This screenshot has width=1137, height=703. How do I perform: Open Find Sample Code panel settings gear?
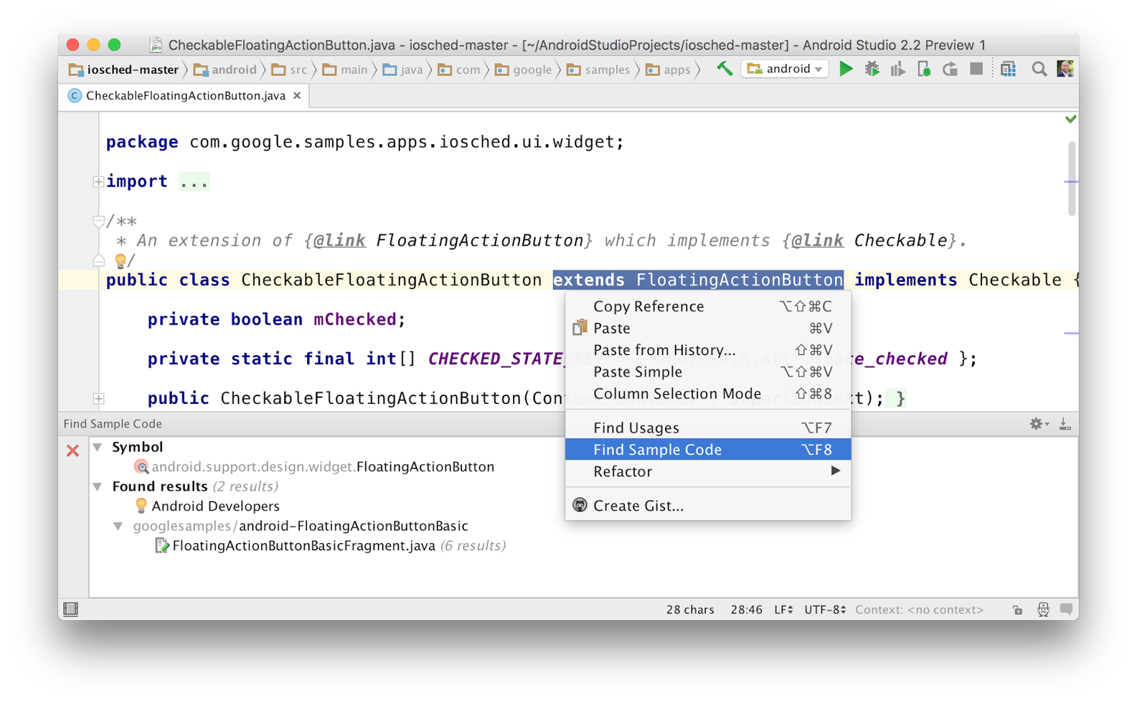tap(1036, 423)
